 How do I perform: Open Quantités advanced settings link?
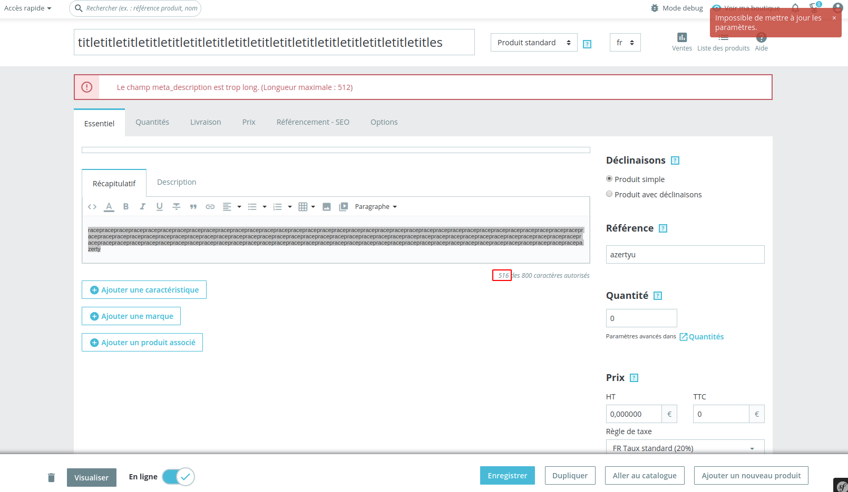(x=701, y=337)
